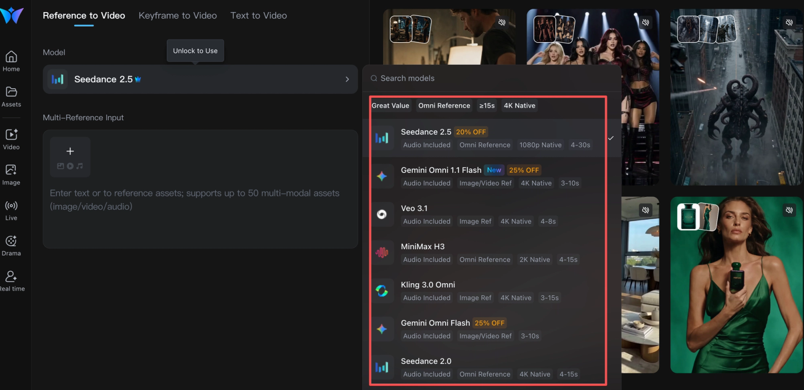This screenshot has height=390, width=804.
Task: Click the Kling 3.0 Omni model icon
Action: 382,291
